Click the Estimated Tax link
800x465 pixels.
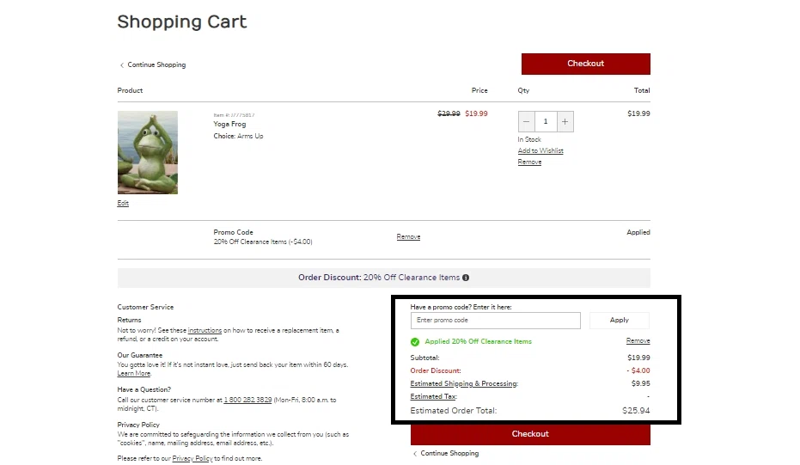433,397
